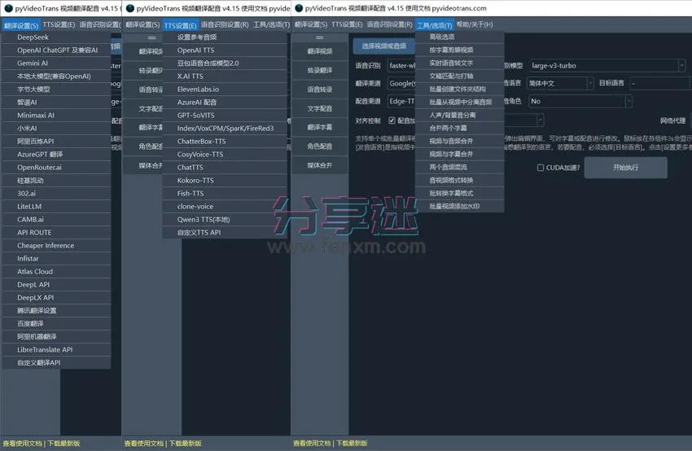Viewport: 692px width, 451px height.
Task: Open the 翻译渠道 Google dropdown
Action: [401, 83]
